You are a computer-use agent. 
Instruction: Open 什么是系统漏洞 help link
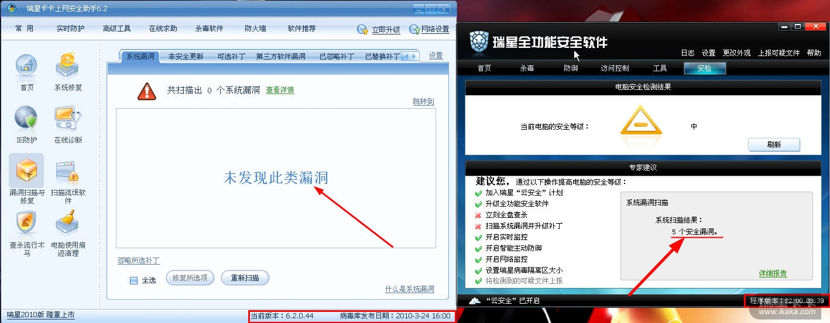coord(410,289)
